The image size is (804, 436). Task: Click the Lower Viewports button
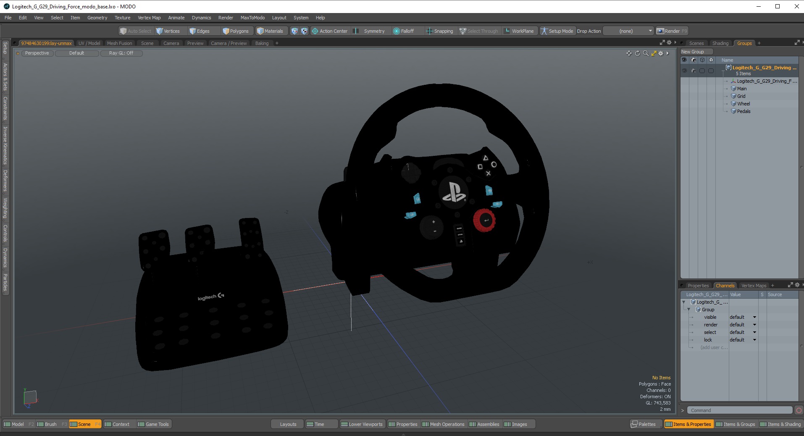tap(362, 424)
